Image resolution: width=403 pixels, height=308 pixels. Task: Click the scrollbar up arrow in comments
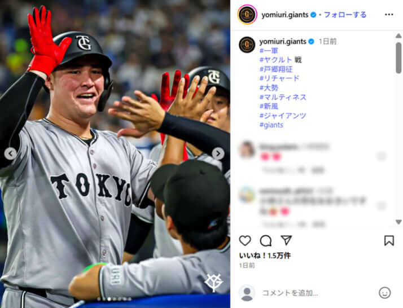point(398,36)
